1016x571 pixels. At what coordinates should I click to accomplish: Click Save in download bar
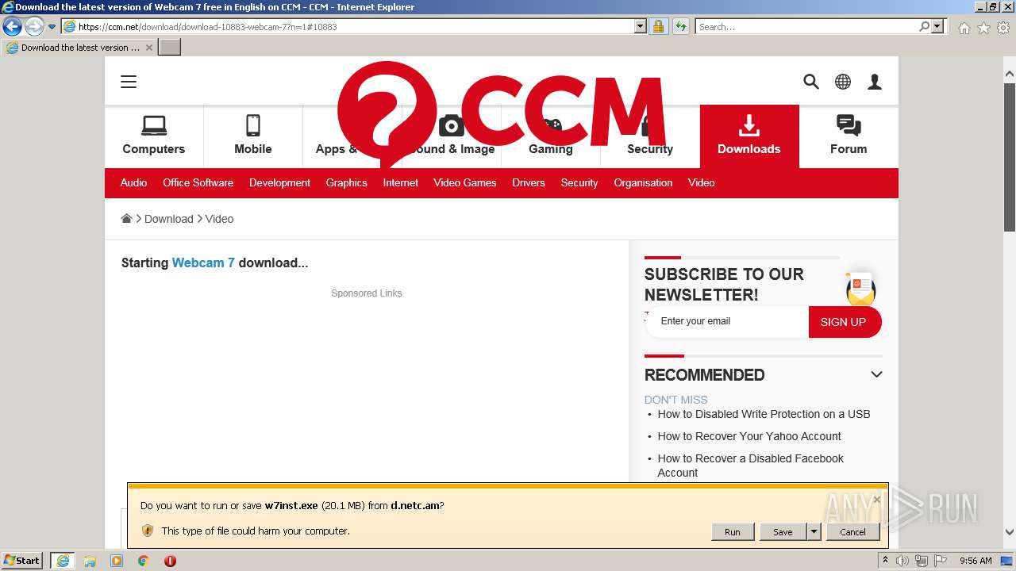[x=783, y=532]
